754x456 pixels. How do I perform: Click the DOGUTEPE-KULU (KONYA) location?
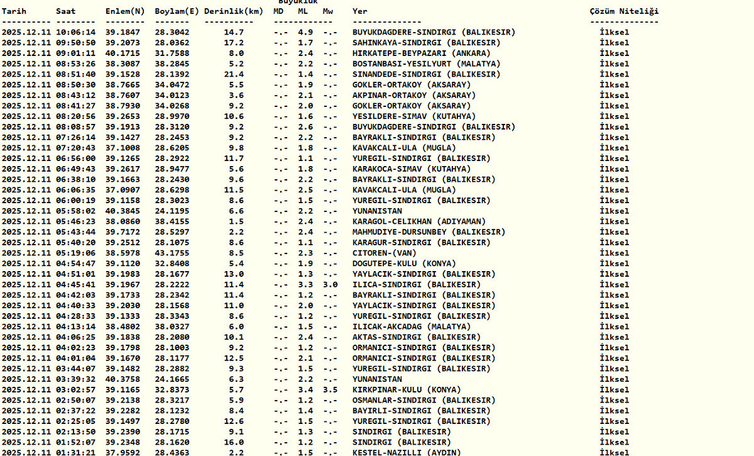404,264
